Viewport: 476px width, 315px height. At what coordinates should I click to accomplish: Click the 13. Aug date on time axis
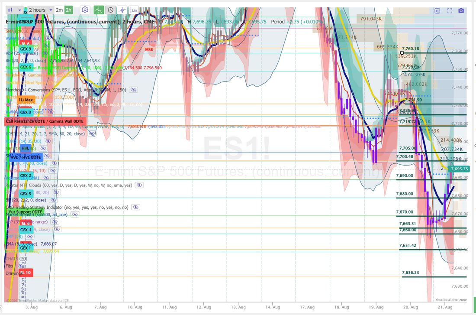[238, 307]
